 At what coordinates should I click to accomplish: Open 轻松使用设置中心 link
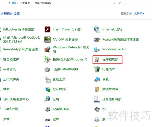[16, 99]
